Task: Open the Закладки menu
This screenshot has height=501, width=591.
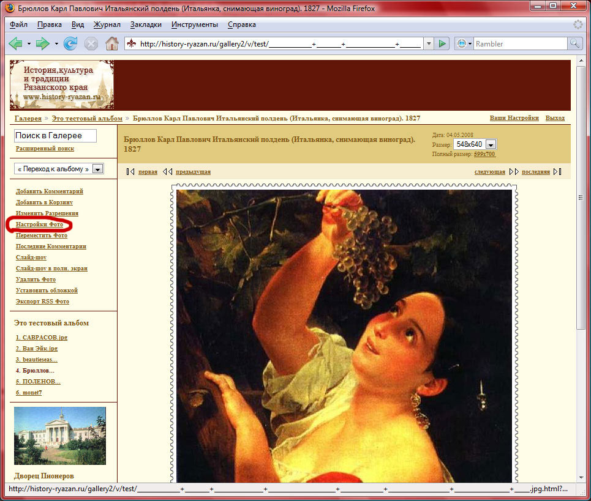Action: (146, 24)
